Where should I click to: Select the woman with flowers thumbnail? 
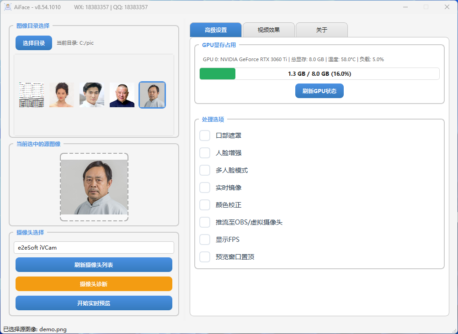coord(61,95)
